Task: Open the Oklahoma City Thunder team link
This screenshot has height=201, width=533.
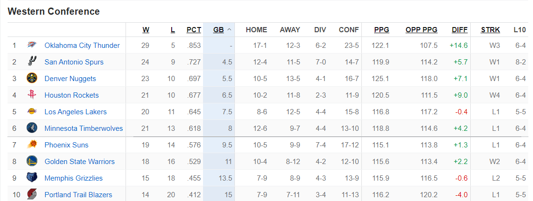Action: 82,46
